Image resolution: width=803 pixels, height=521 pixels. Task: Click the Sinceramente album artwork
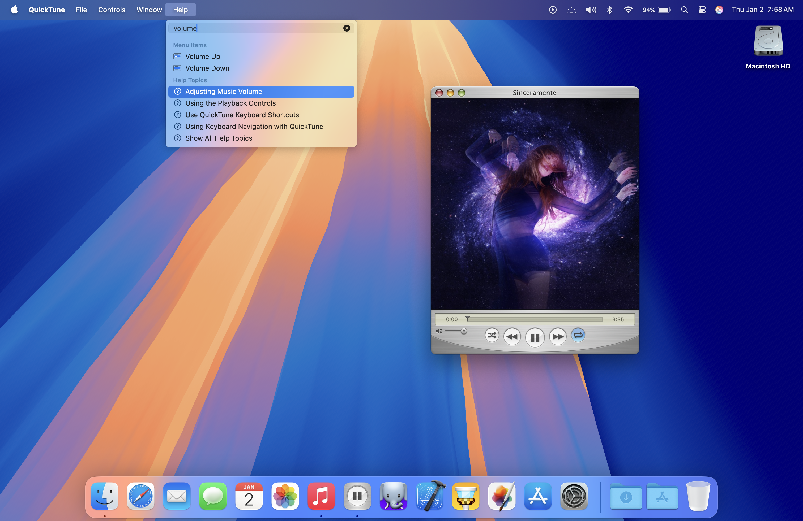coord(535,204)
